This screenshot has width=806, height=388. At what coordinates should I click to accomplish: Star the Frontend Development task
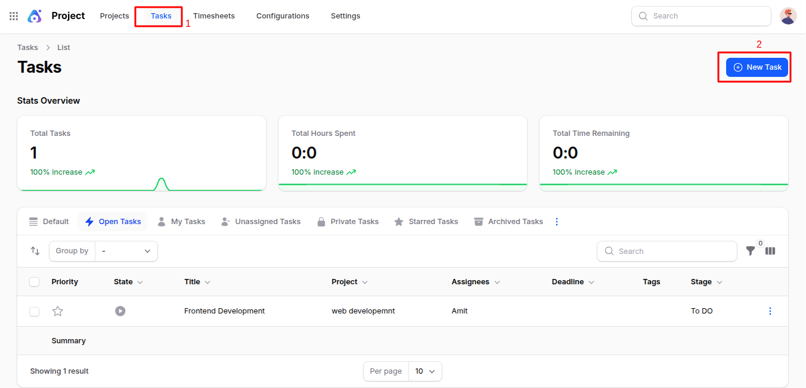(x=58, y=311)
